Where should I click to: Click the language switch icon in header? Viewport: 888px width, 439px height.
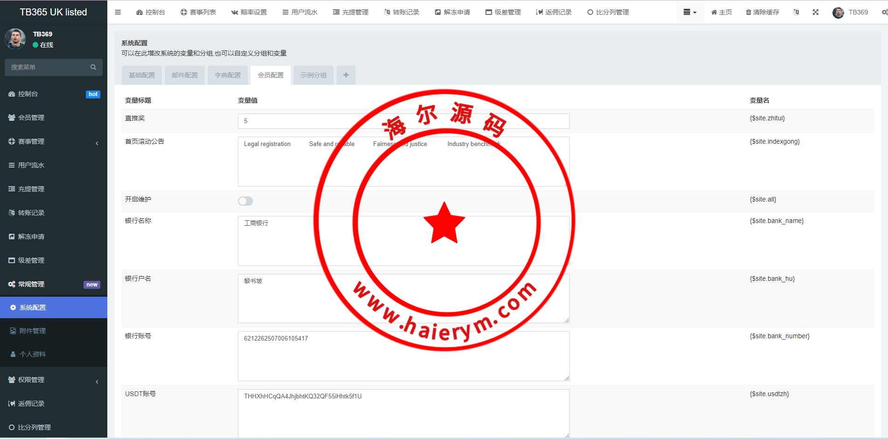click(796, 12)
